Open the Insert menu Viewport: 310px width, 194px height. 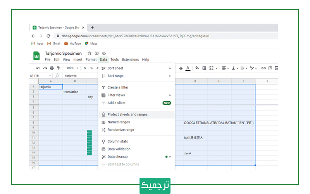coord(78,60)
